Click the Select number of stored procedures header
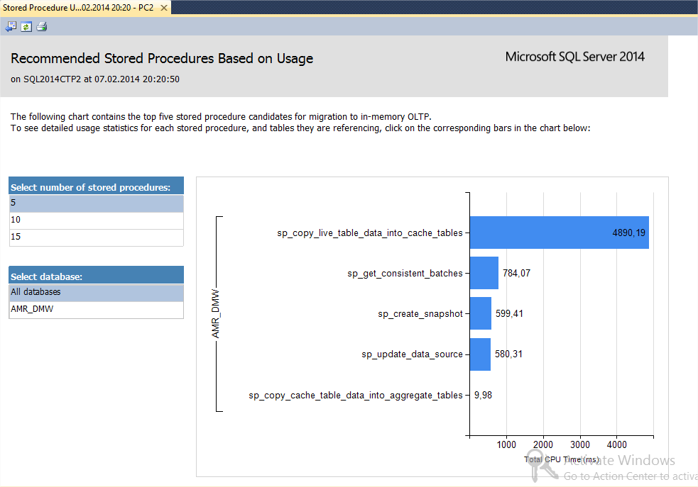698x487 pixels. point(96,187)
